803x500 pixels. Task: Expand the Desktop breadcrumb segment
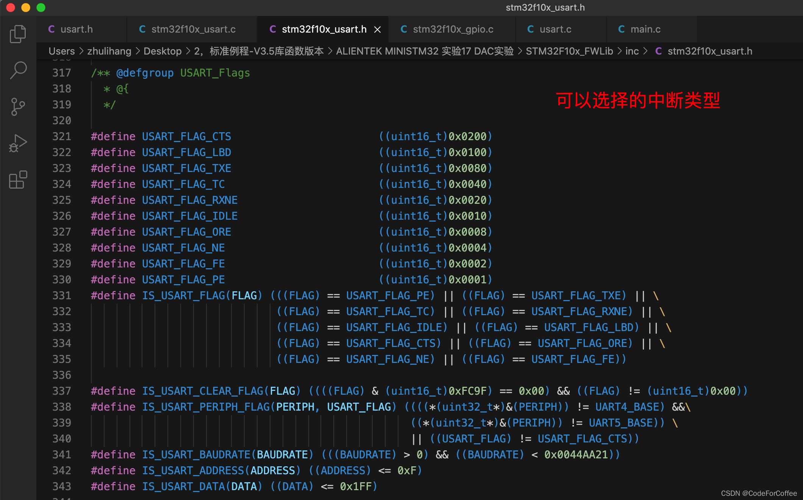[162, 51]
